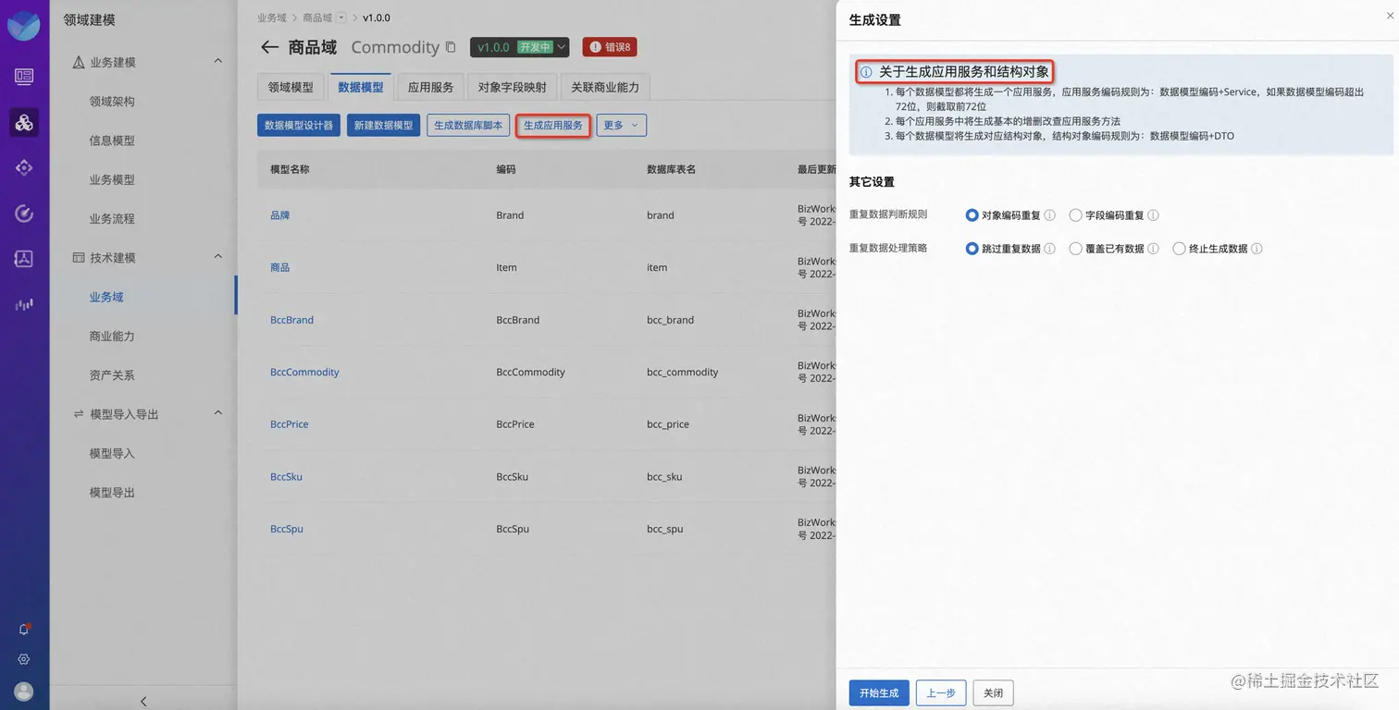Open the 品牌 model link
Screen dimensions: 1399x710
pyautogui.click(x=279, y=215)
